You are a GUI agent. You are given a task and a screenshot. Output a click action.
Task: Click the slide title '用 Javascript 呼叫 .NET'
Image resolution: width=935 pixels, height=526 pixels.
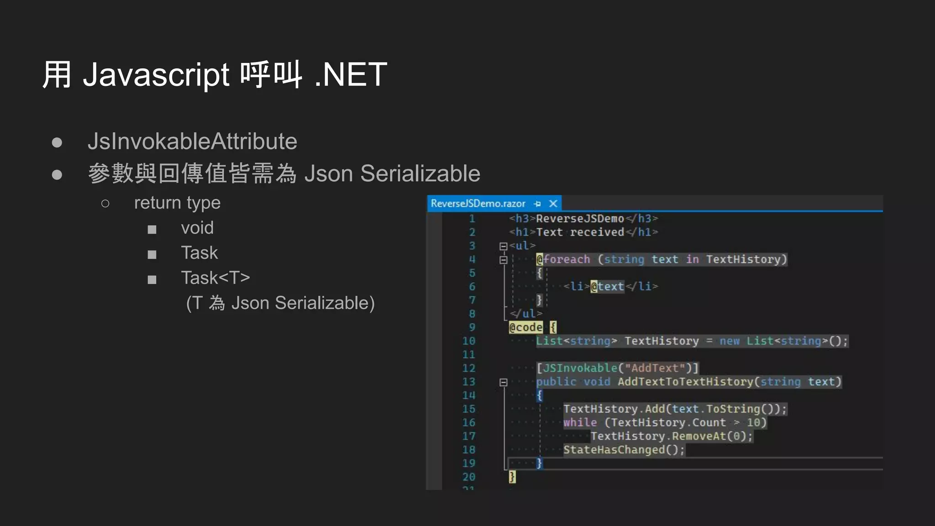click(x=215, y=74)
